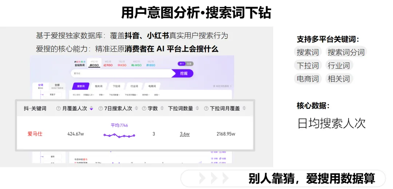Sort by 月覆盖人次 column arrows
The width and height of the screenshot is (393, 189).
coord(91,108)
